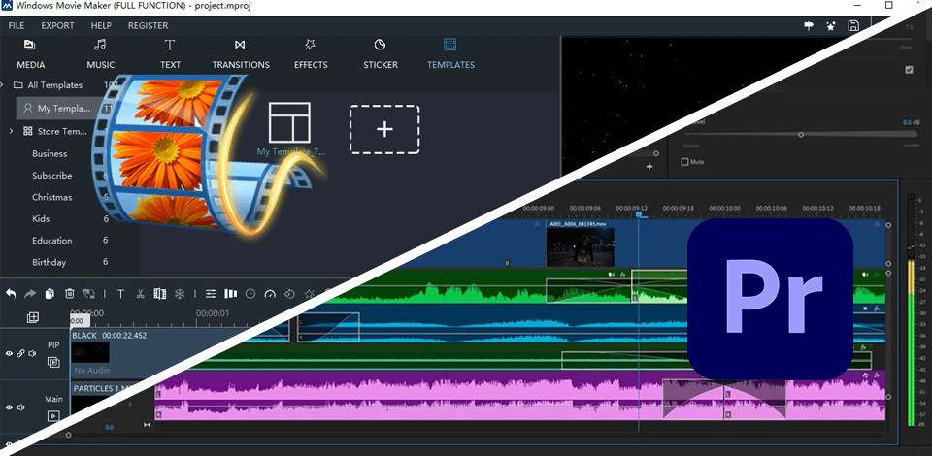The image size is (932, 456).
Task: Mute the Main track speaker icon
Action: 21,407
